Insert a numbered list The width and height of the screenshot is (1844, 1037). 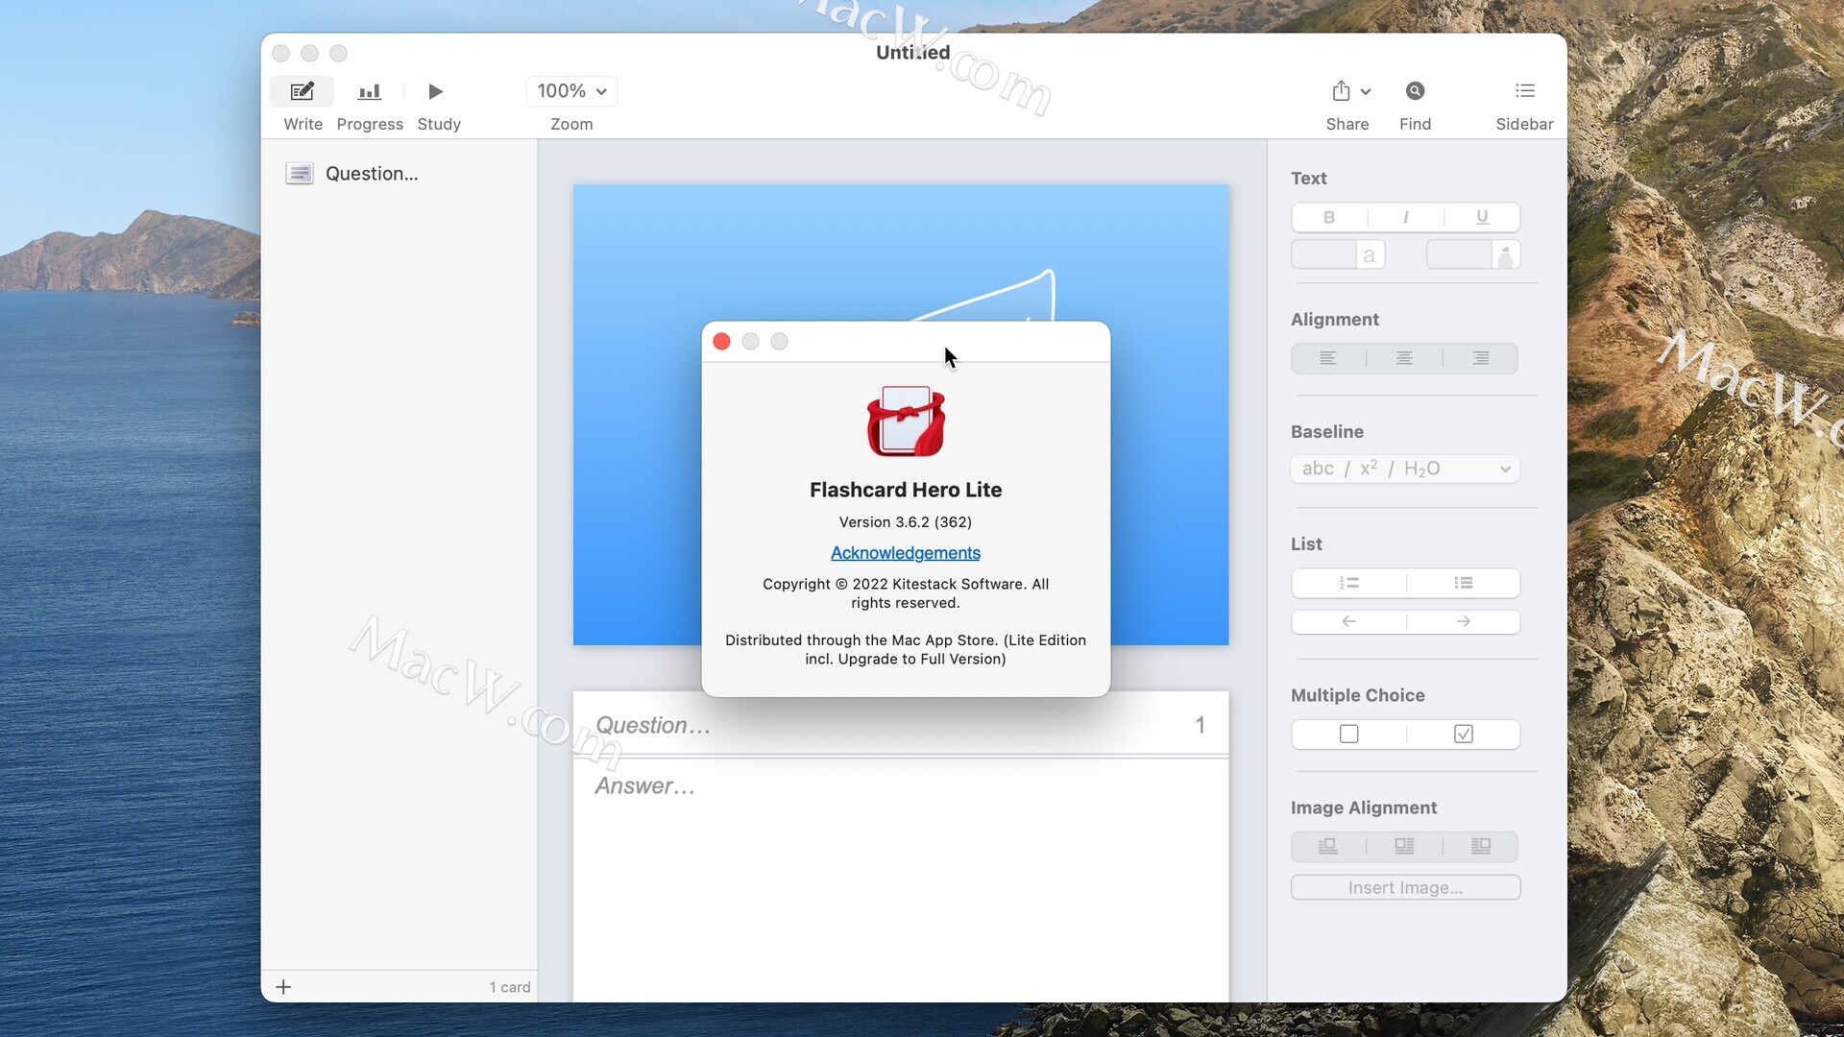[1348, 584]
